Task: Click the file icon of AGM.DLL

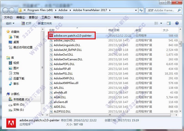Action: [x=51, y=97]
